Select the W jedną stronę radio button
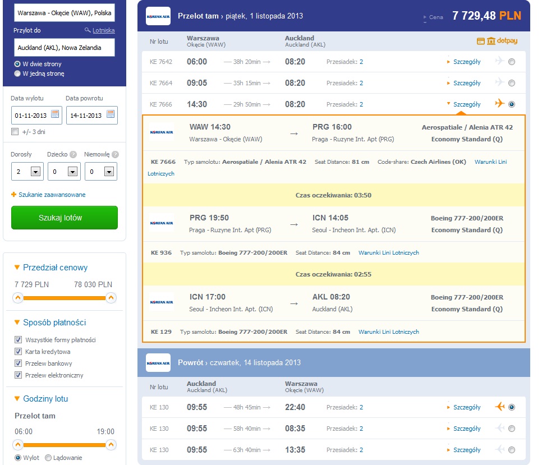The width and height of the screenshot is (542, 465). pos(17,73)
